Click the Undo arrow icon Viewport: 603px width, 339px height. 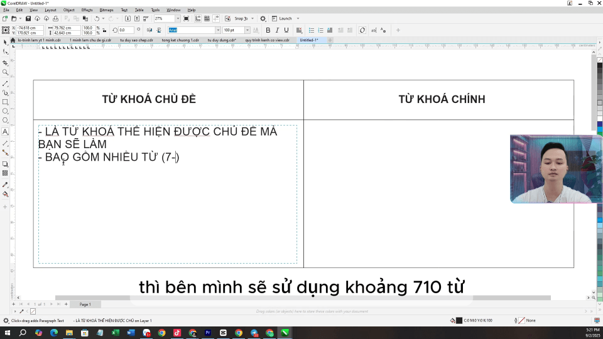pos(97,18)
